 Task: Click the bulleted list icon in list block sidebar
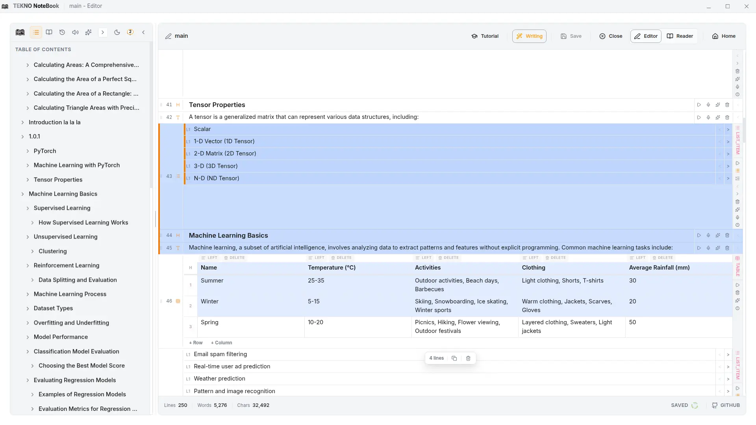(x=737, y=171)
